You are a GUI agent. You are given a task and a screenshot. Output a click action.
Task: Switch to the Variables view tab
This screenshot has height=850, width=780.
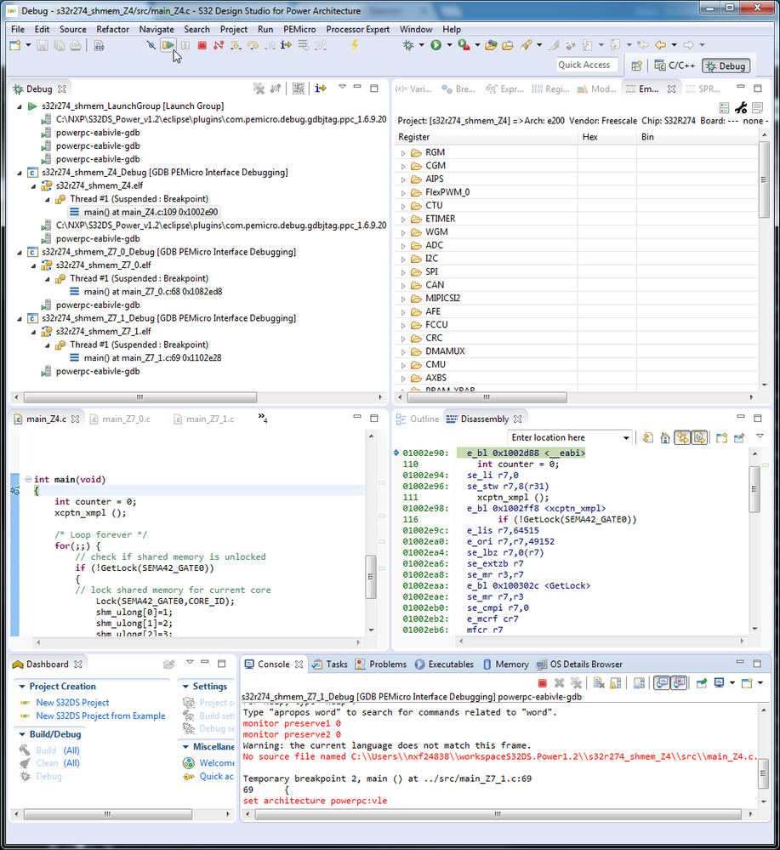coord(413,88)
